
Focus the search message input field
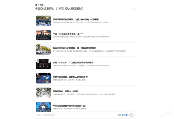tap(77, 115)
